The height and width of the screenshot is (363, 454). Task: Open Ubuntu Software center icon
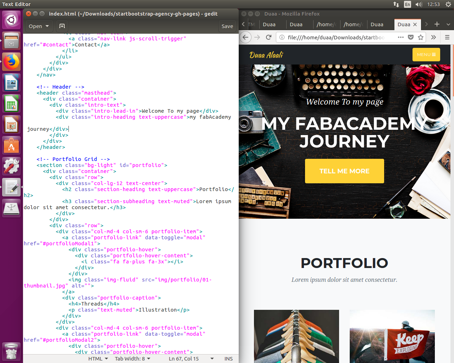pos(11,146)
